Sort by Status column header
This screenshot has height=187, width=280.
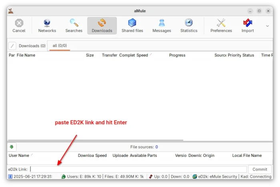point(248,55)
